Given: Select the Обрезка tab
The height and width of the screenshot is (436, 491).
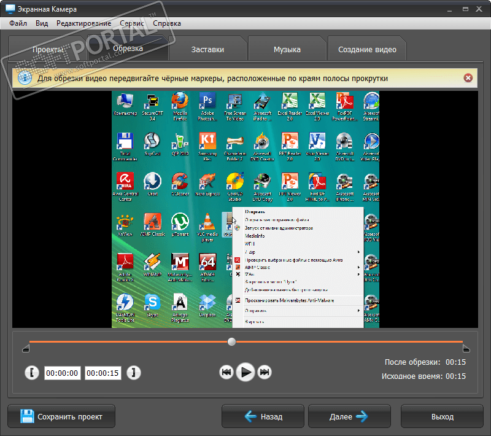Looking at the screenshot, I should (x=128, y=49).
